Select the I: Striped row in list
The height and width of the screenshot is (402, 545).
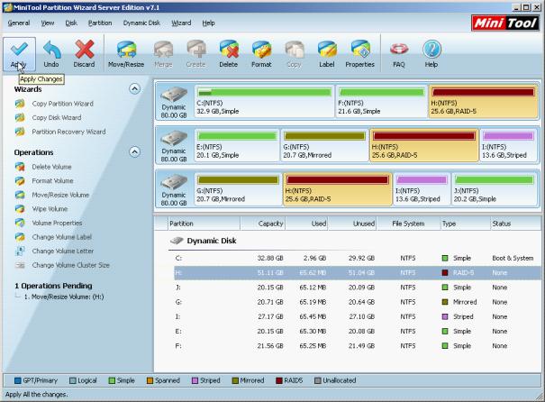click(x=358, y=316)
